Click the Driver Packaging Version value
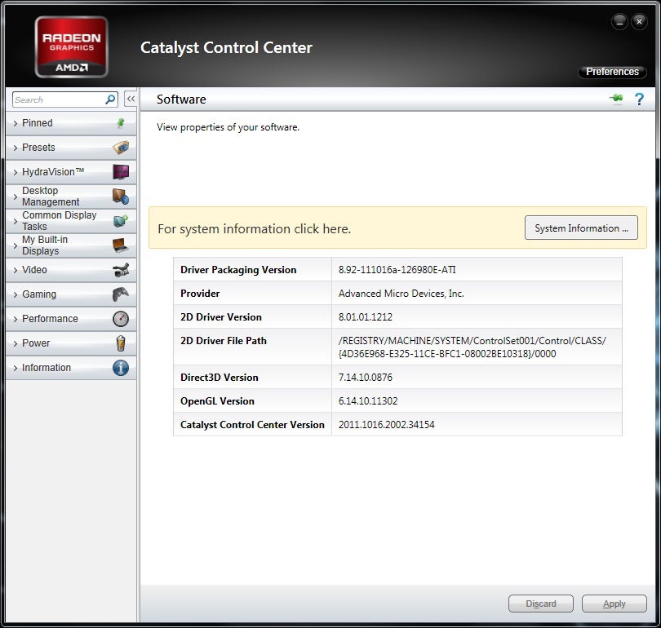This screenshot has height=628, width=661. point(397,270)
